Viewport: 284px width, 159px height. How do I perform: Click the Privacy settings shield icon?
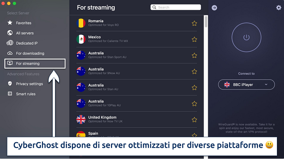point(10,84)
